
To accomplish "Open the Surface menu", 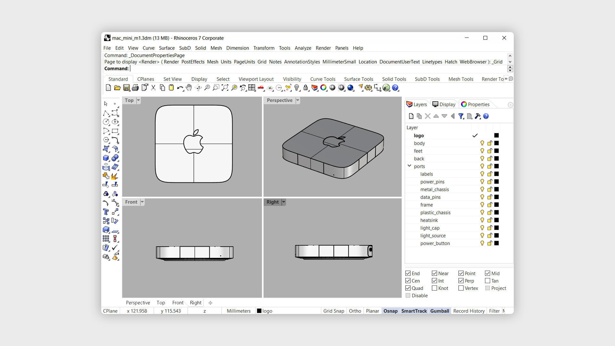I will point(167,48).
